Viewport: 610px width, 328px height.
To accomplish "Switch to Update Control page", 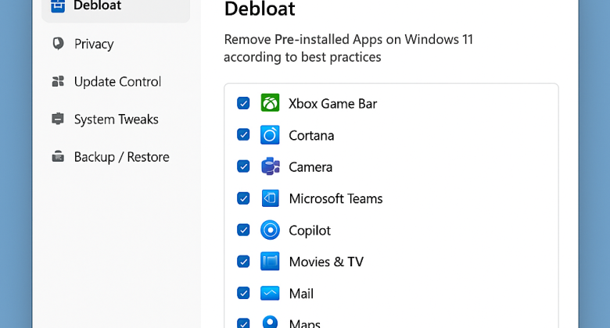I will (116, 81).
